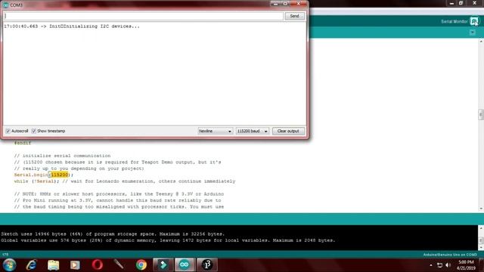The image size is (484, 272).
Task: Launch Internet Explorer from taskbar
Action: 32,265
